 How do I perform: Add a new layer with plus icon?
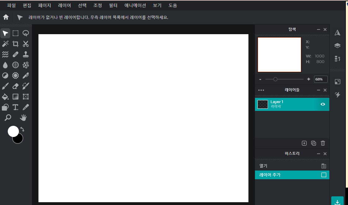[x=304, y=143]
